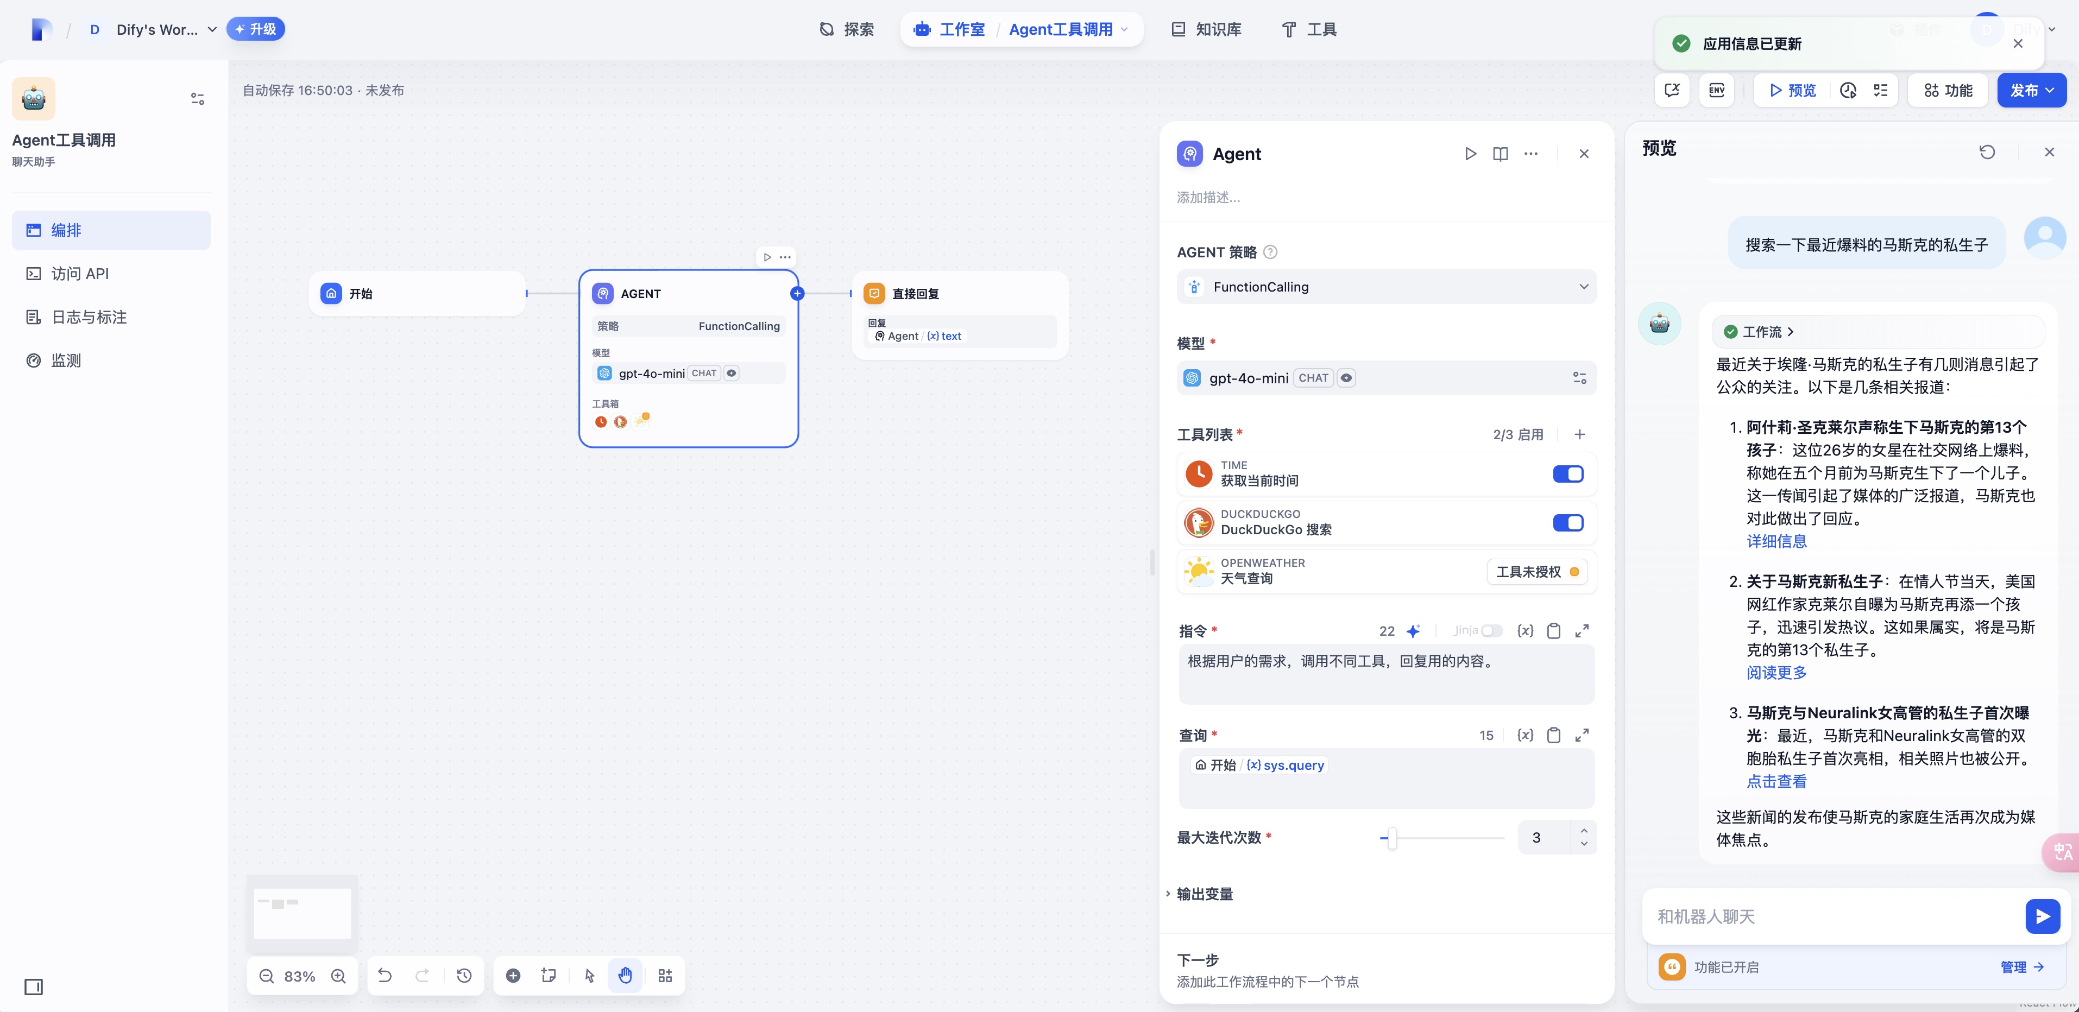Expand the 输出变量 section
This screenshot has width=2079, height=1012.
click(1204, 894)
